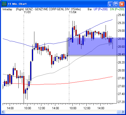Click the 11/01 date marker

(27, 12)
